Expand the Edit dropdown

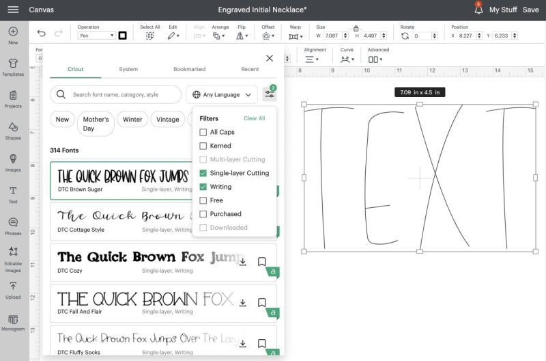173,36
